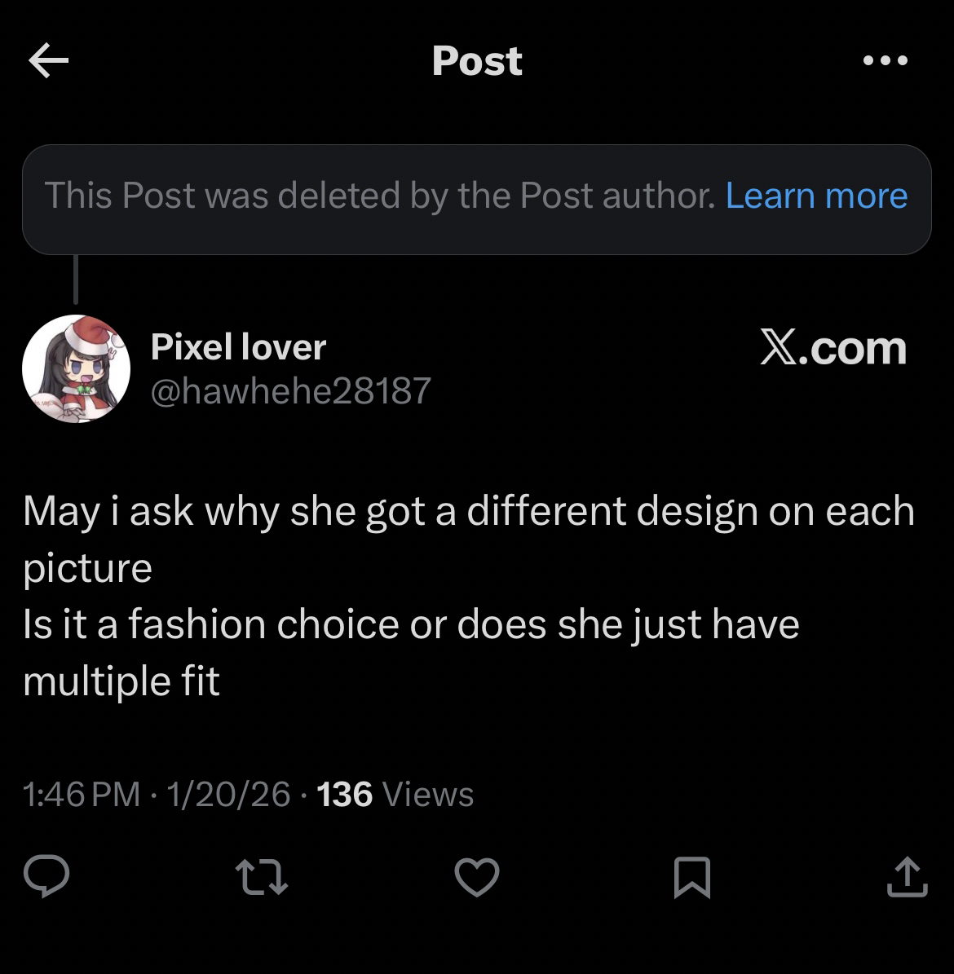
Task: Repost using the arrows icon
Action: click(261, 879)
